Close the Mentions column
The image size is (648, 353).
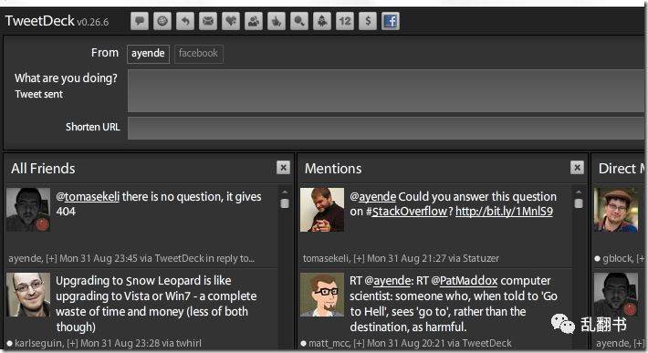(577, 168)
